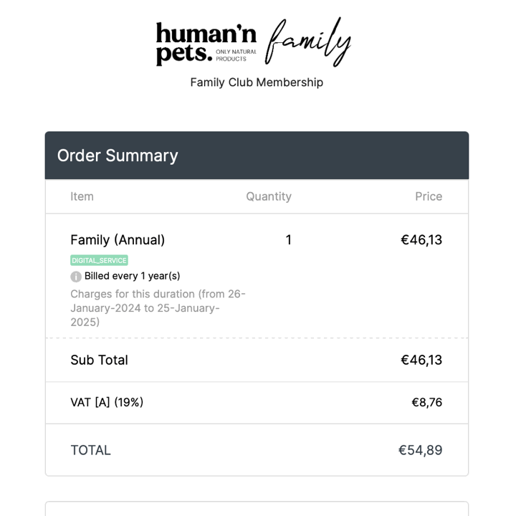Click the Sub Total label
The width and height of the screenshot is (516, 516).
[99, 360]
